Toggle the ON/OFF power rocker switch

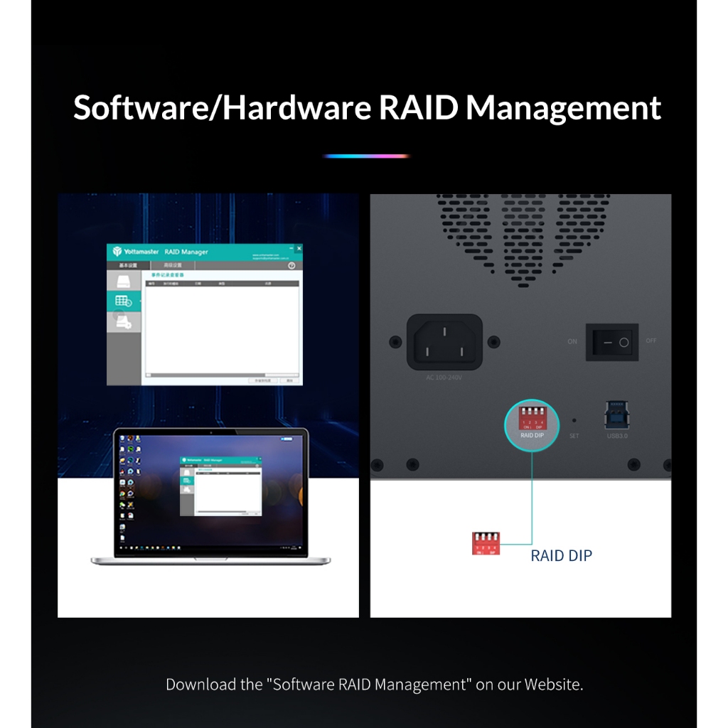pyautogui.click(x=612, y=342)
